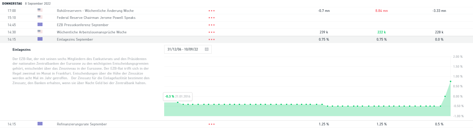Click the calendar icon in date range field
473x130 pixels.
click(207, 49)
